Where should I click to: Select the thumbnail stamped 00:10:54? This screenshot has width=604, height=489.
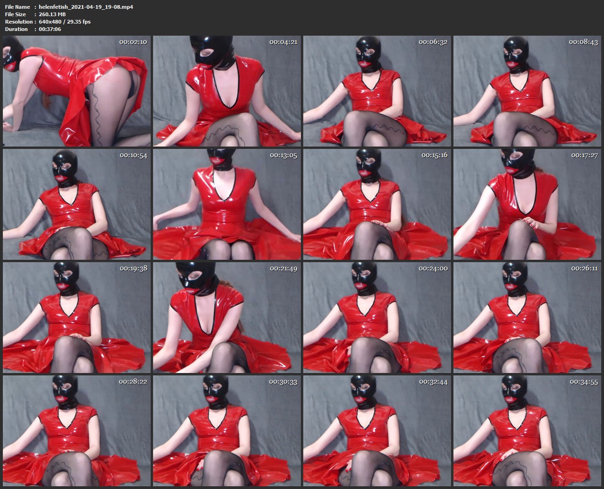77,204
